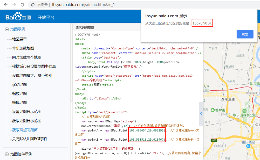Image resolution: width=260 pixels, height=160 pixels.
Task: Open the 根据城市名设置地图中心点 example
Action: click(34, 66)
